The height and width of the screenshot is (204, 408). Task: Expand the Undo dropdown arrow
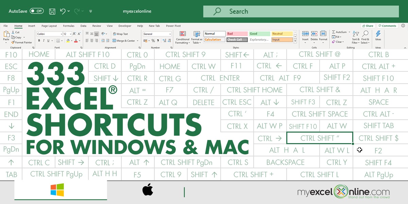point(69,11)
